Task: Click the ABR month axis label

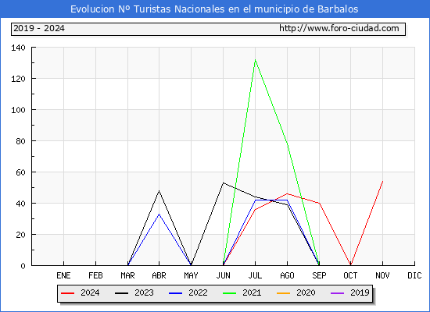Action: (159, 275)
